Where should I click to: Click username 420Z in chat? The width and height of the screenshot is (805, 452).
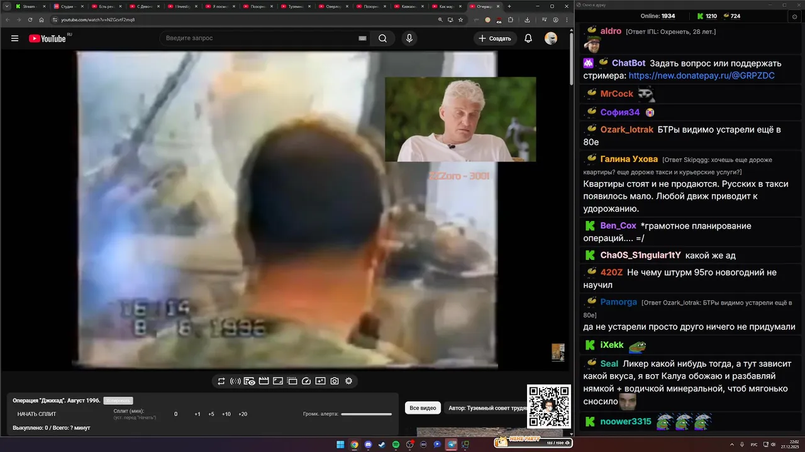pos(611,272)
